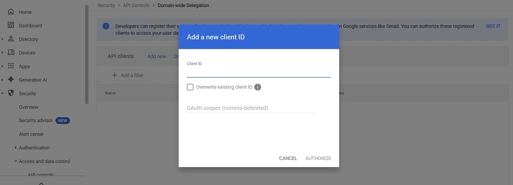Click Add new link beside API clients

point(156,56)
